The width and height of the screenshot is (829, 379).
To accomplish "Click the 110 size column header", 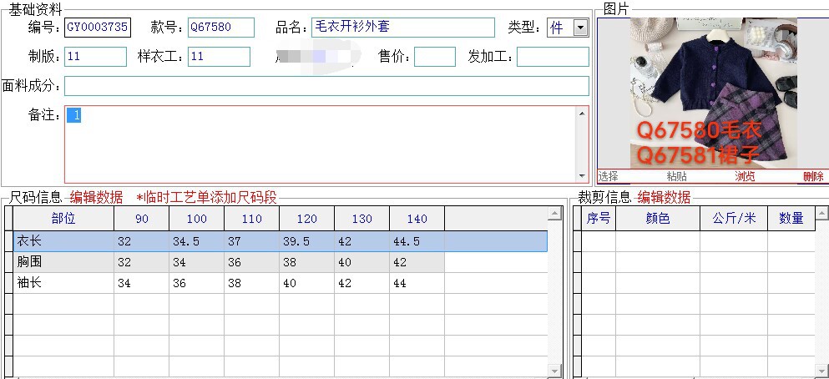I will pos(251,219).
